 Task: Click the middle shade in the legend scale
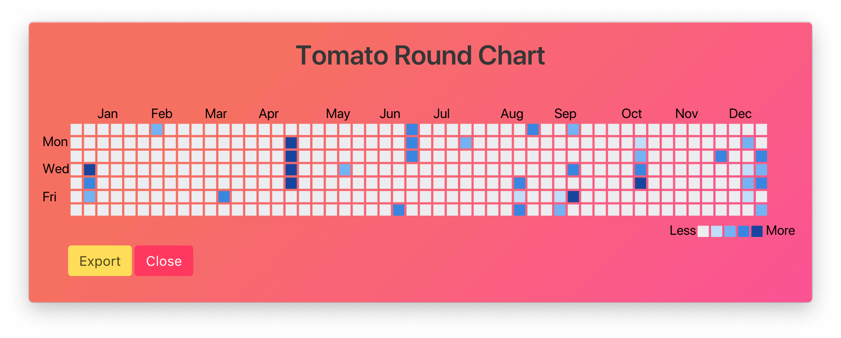[x=729, y=231]
